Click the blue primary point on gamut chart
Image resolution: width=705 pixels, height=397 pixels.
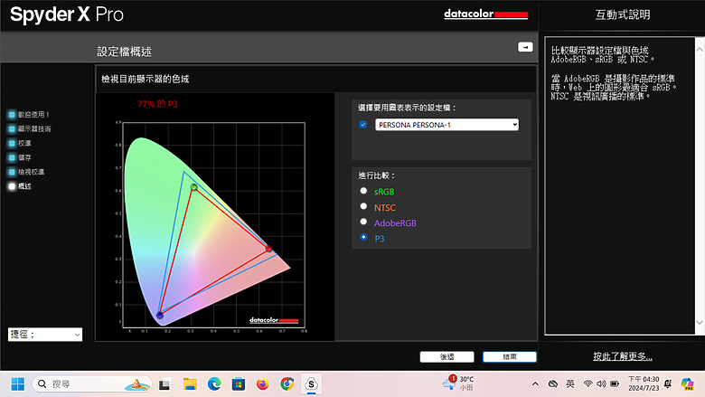[160, 316]
